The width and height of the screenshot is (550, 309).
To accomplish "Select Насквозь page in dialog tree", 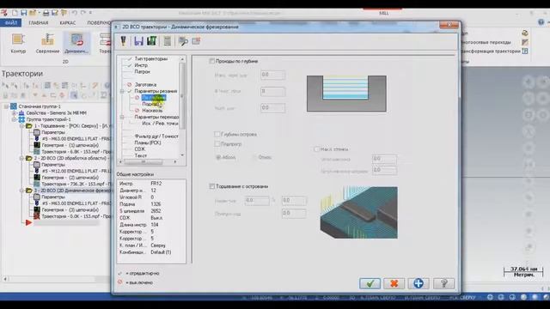I will [x=152, y=111].
